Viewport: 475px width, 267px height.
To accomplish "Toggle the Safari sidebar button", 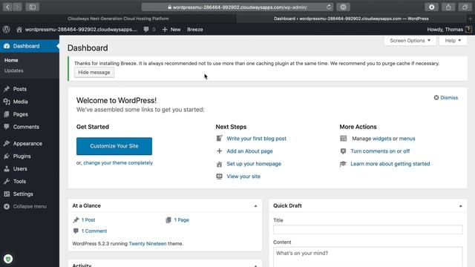I will tap(33, 7).
